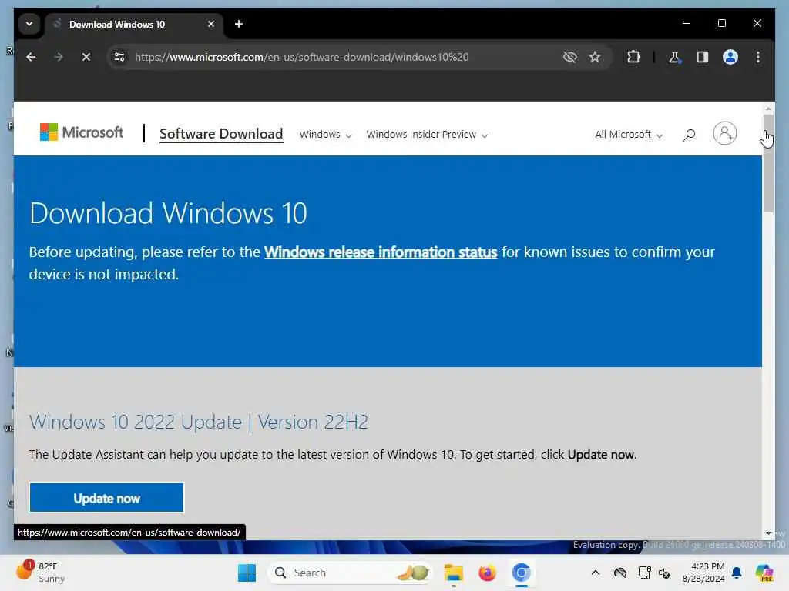
Task: Open the Windows Start menu
Action: coord(247,573)
